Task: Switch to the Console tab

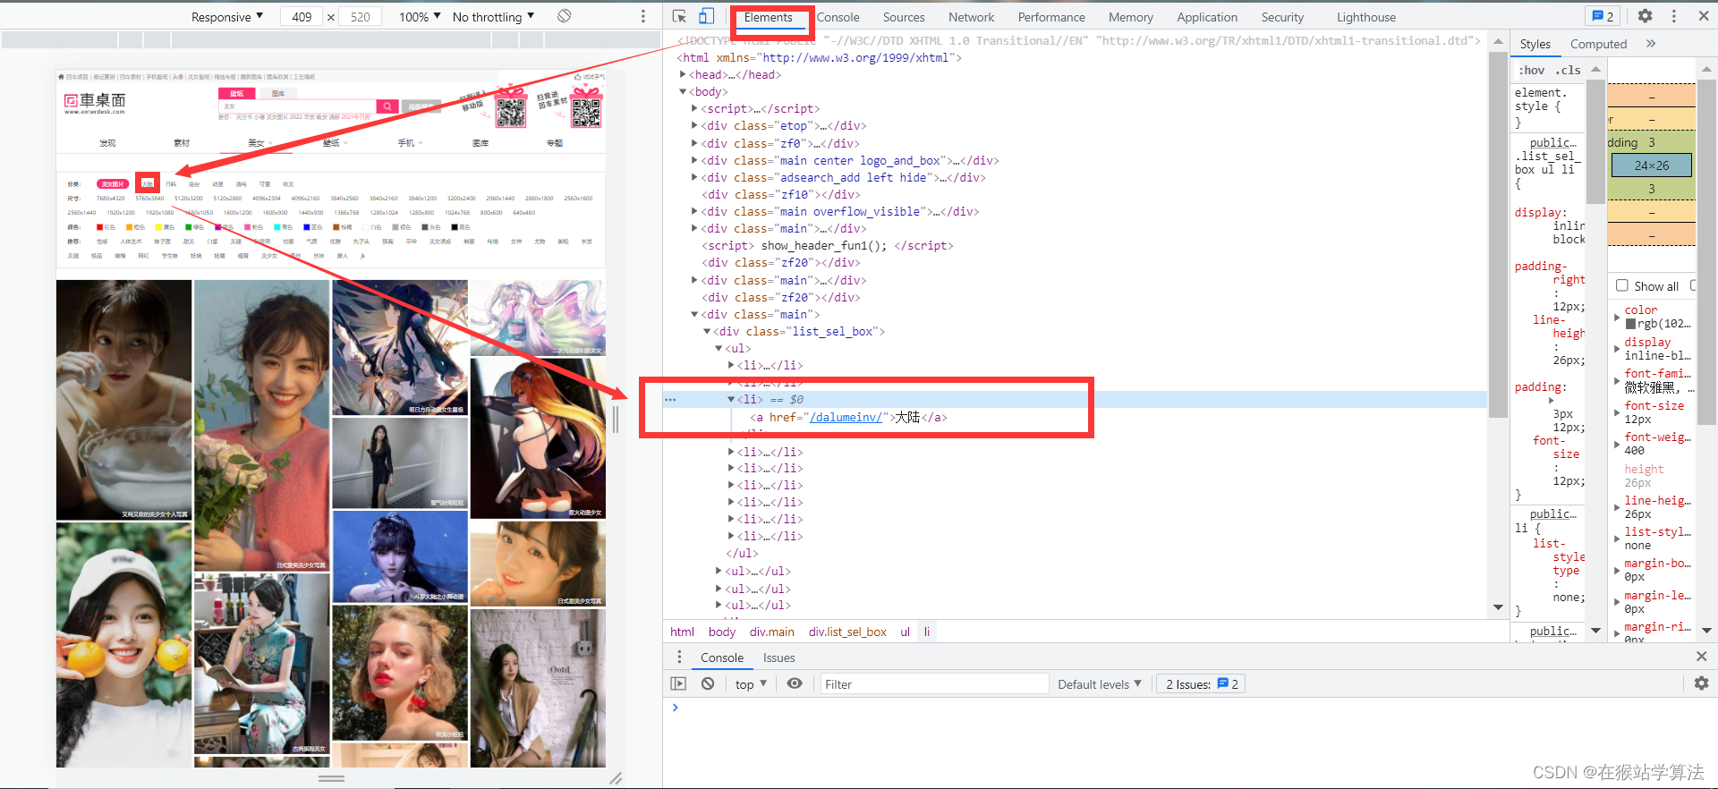Action: pyautogui.click(x=838, y=17)
